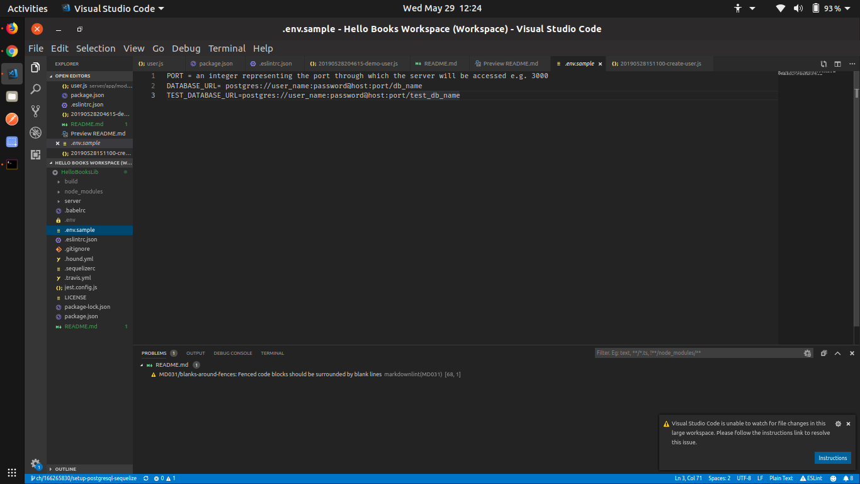Switch to the Debug Console tab
The height and width of the screenshot is (484, 860).
[232, 354]
